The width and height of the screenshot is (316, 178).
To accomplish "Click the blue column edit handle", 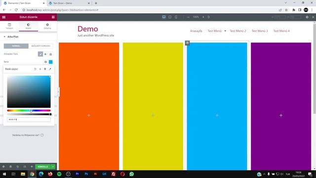I will coord(188,43).
